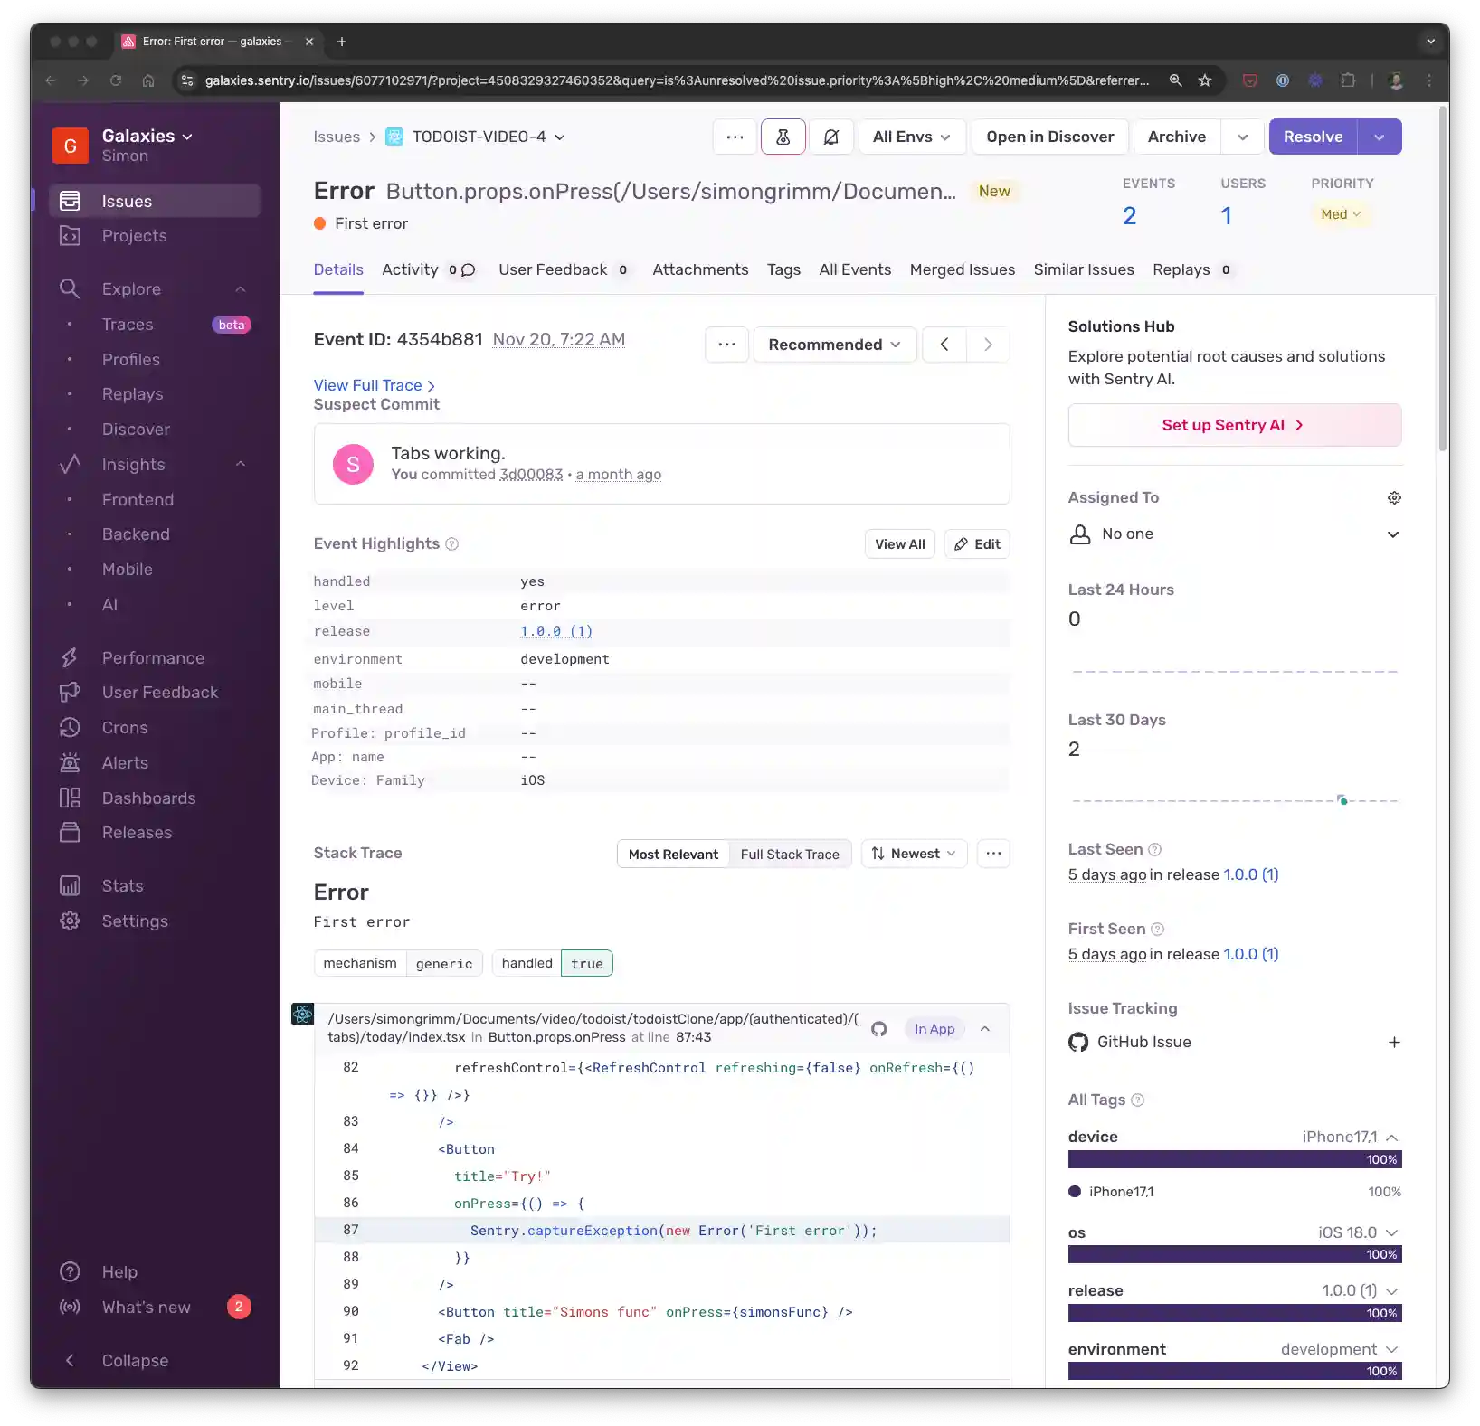1480x1426 pixels.
Task: Click the mute notifications bell icon
Action: [x=831, y=137]
